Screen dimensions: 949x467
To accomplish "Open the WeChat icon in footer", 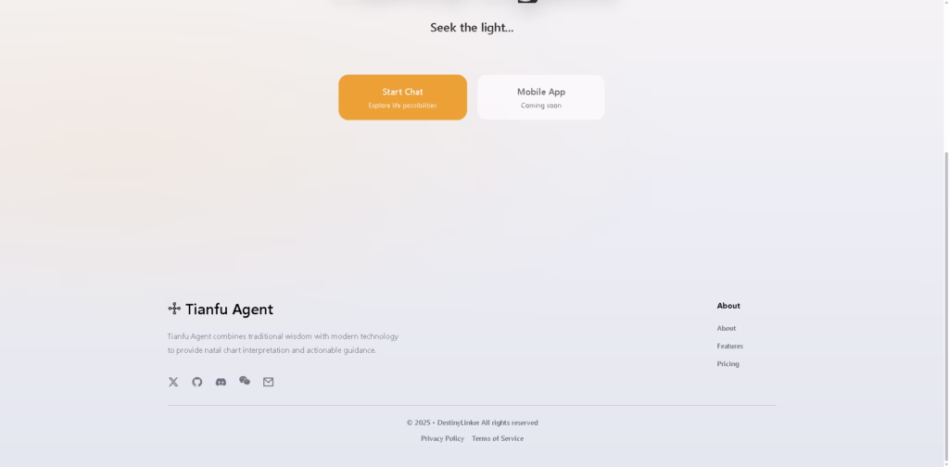I will [245, 381].
